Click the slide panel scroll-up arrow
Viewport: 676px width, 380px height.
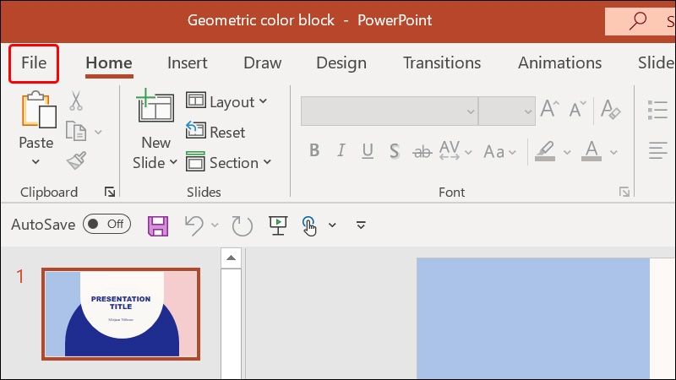pos(231,258)
